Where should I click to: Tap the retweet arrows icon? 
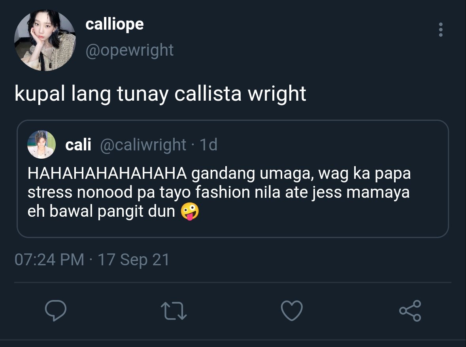(174, 311)
